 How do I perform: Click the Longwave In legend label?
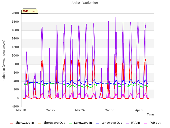click(x=83, y=123)
